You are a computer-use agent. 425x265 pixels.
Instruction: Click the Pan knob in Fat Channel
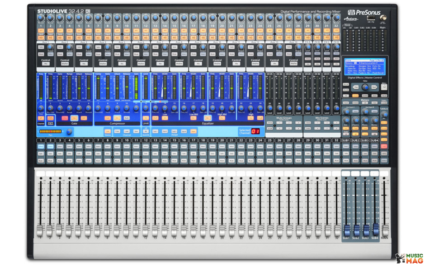[69, 132]
